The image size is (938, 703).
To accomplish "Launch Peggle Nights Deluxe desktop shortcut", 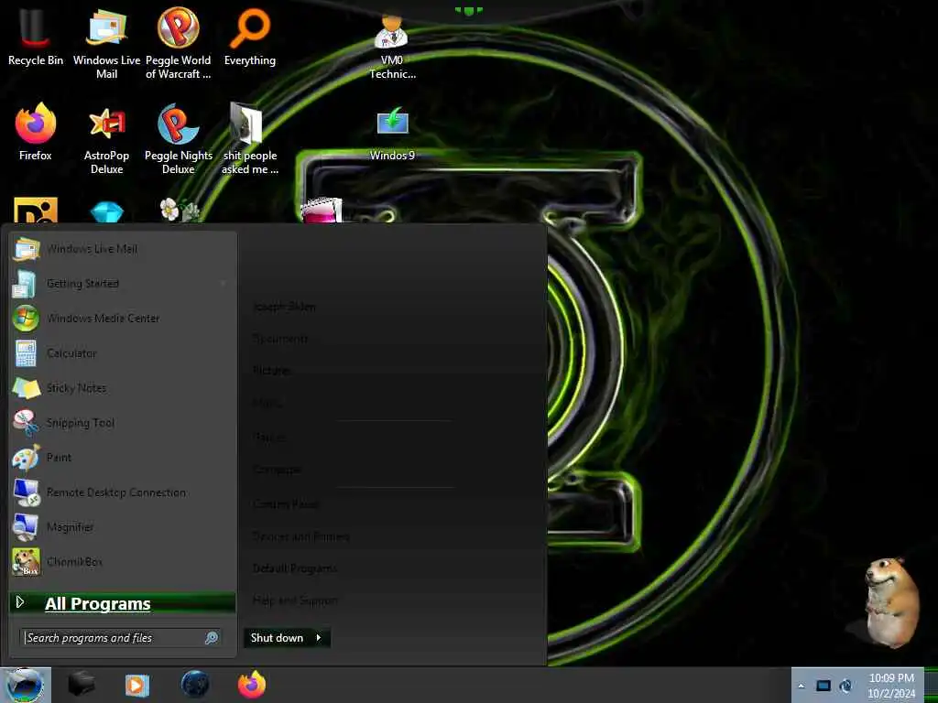I will click(x=179, y=139).
